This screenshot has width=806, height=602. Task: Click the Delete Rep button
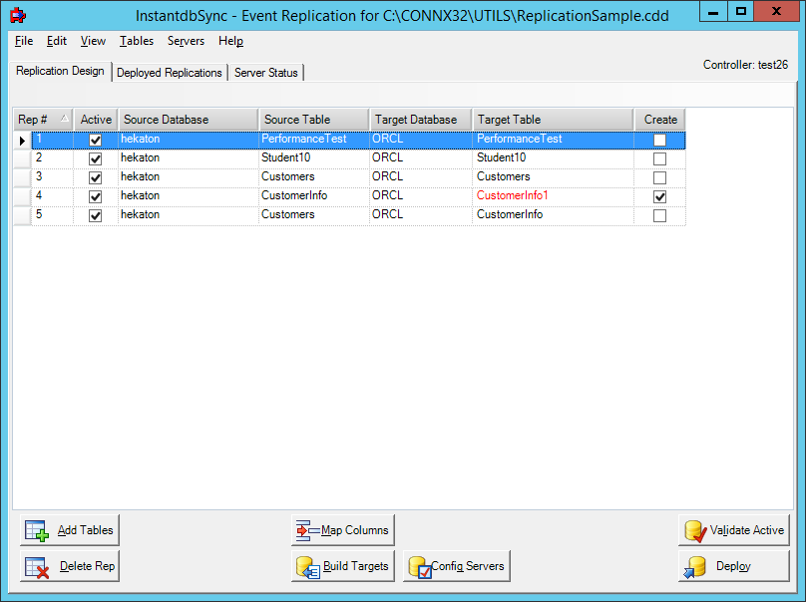[x=69, y=565]
